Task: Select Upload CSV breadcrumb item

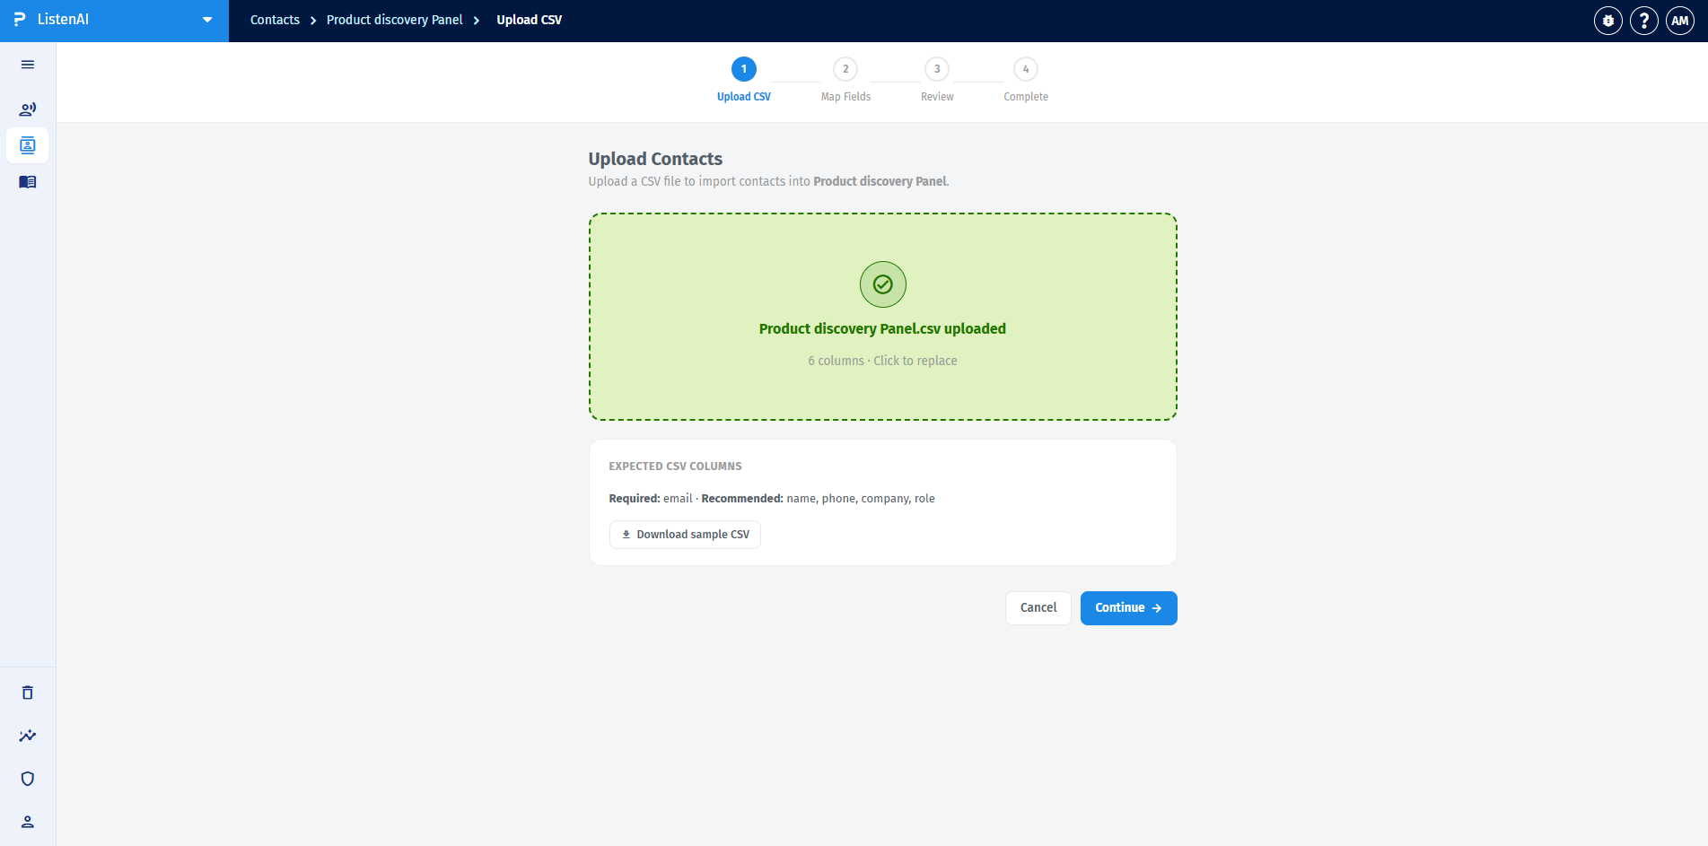Action: tap(530, 20)
